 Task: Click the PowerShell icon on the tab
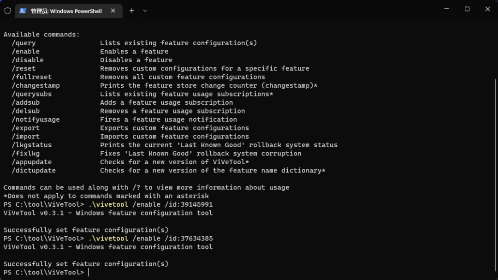[23, 11]
